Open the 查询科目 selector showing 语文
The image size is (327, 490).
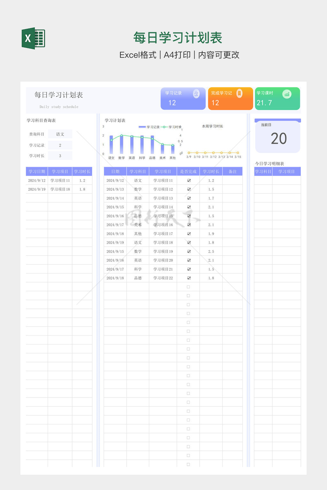point(60,134)
